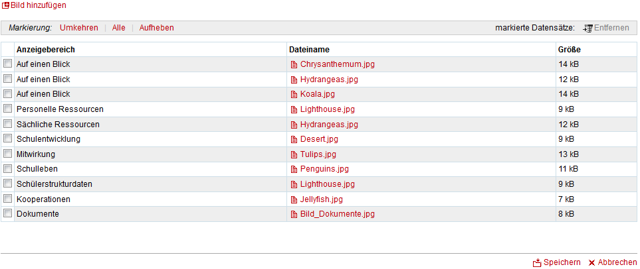Click the file icon beside Penguins.jpg
Viewport: 640px width, 269px height.
(294, 170)
